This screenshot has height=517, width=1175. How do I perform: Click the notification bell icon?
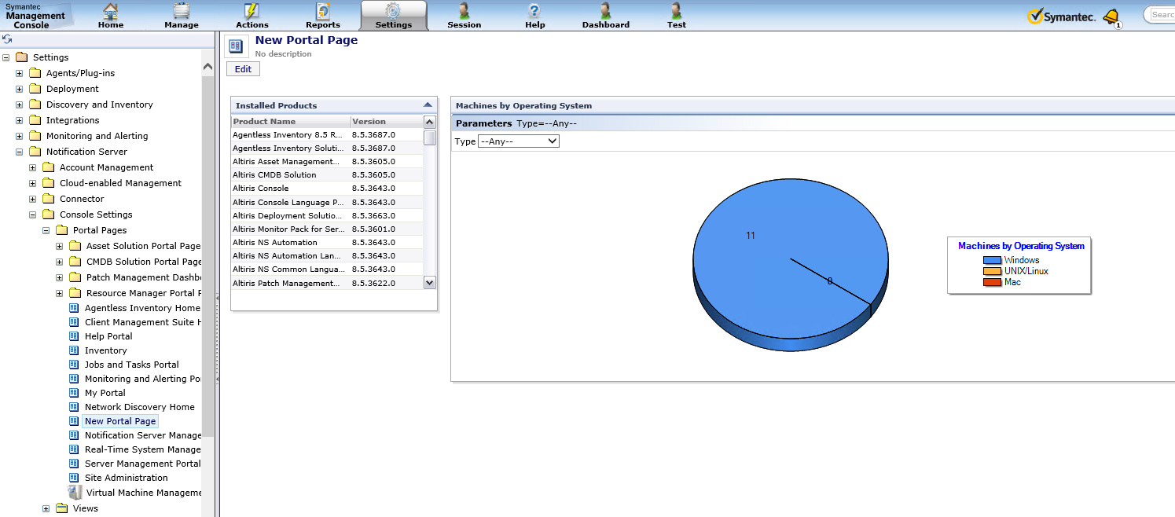pos(1111,16)
